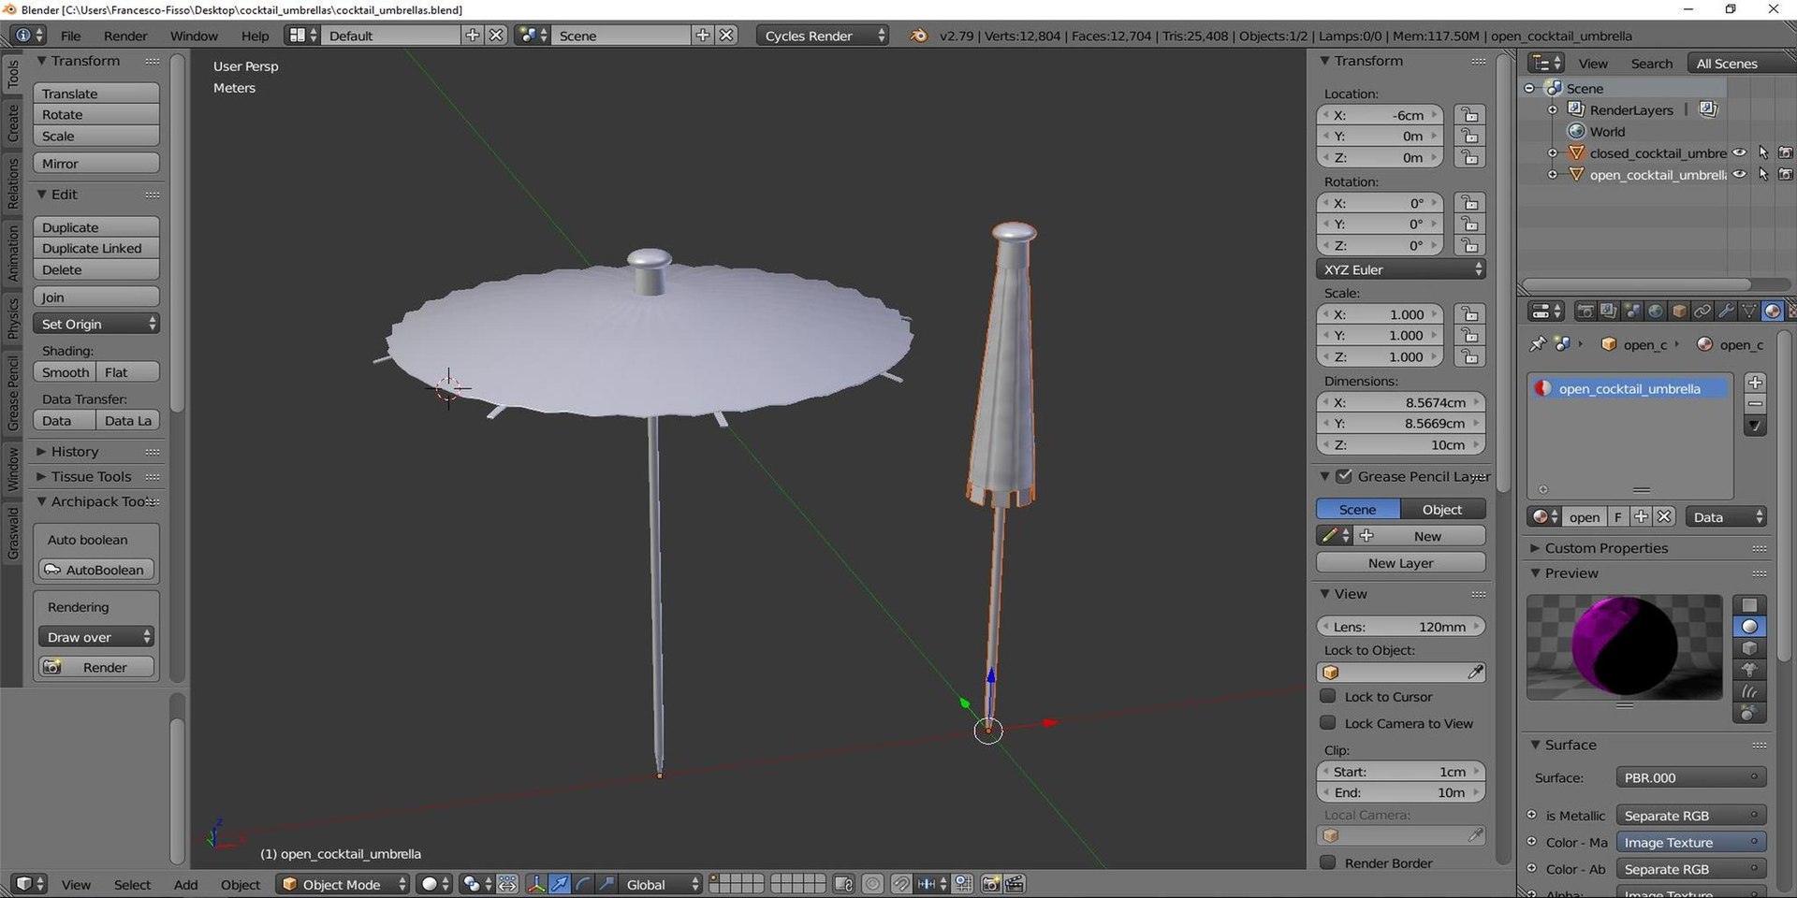Open the Scene properties tab icon
The height and width of the screenshot is (898, 1797).
(x=1631, y=311)
